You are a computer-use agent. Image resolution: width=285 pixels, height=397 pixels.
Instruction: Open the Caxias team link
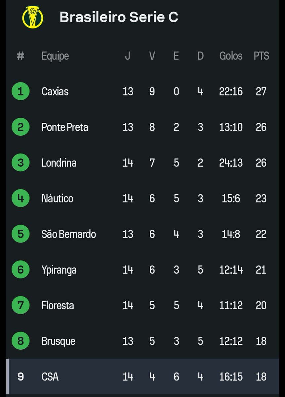click(x=55, y=91)
